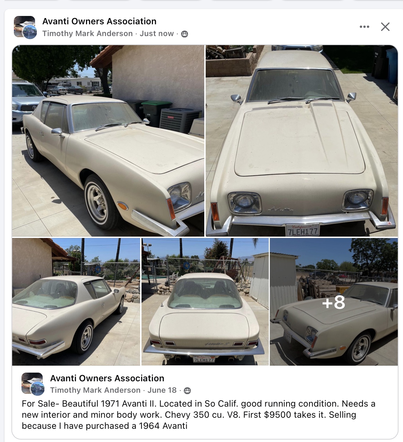Screen dimensions: 403x442
Task: Show the +8 additional photos
Action: click(334, 301)
